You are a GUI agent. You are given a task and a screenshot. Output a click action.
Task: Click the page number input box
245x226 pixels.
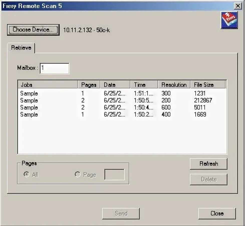[114, 174]
